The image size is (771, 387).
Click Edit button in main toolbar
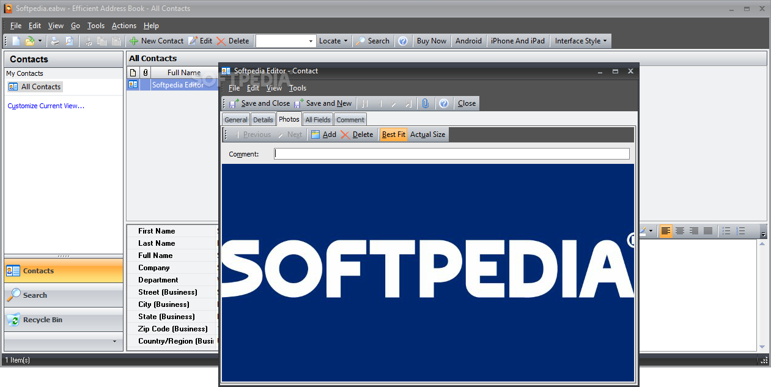pos(201,41)
